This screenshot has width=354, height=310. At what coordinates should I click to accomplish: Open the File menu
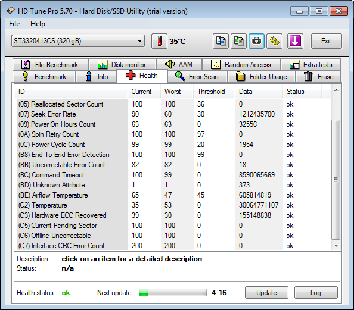click(14, 24)
